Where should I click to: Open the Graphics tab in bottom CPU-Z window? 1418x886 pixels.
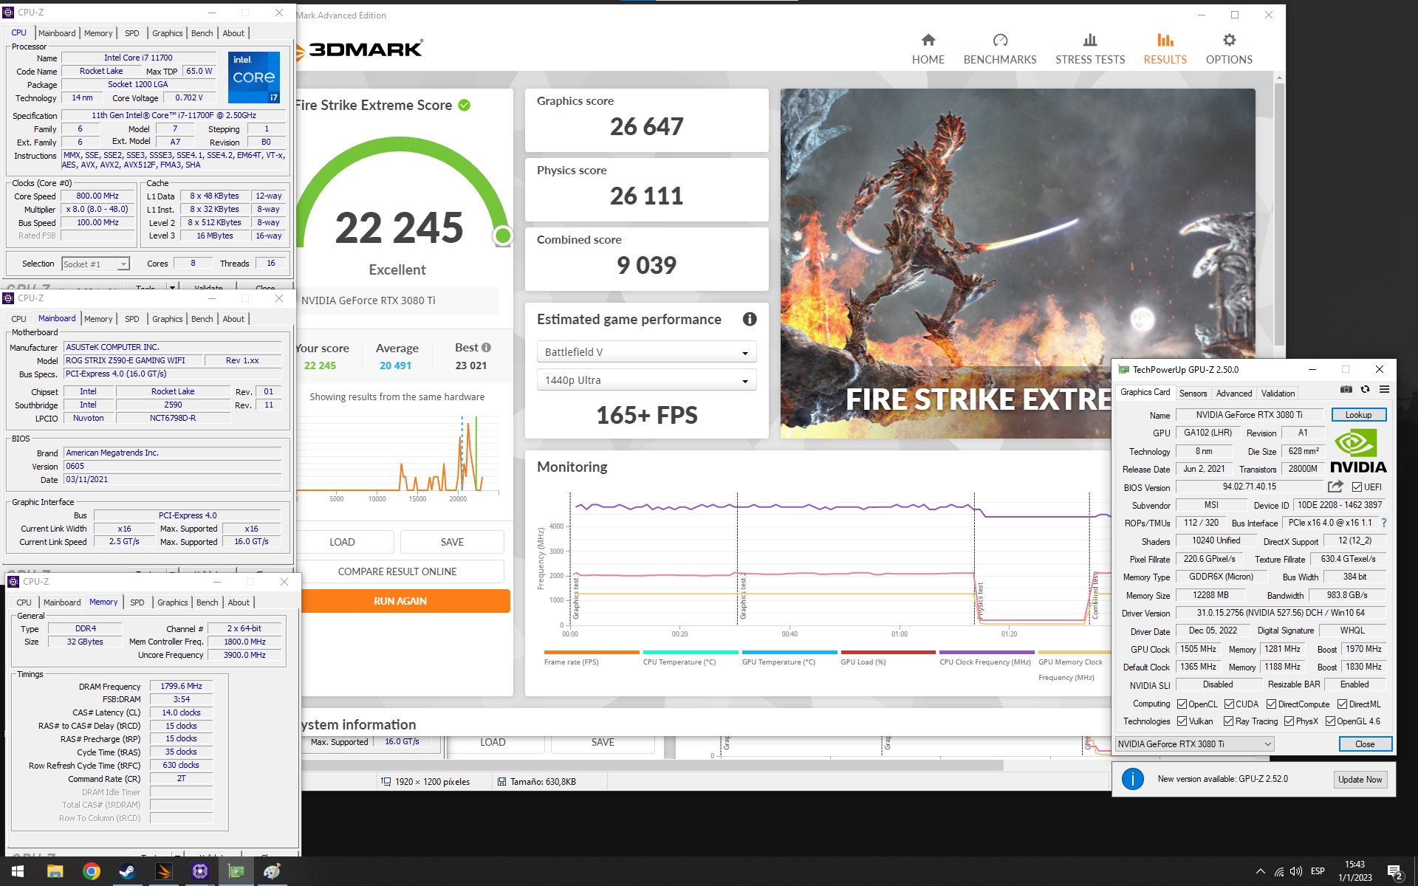click(x=172, y=602)
